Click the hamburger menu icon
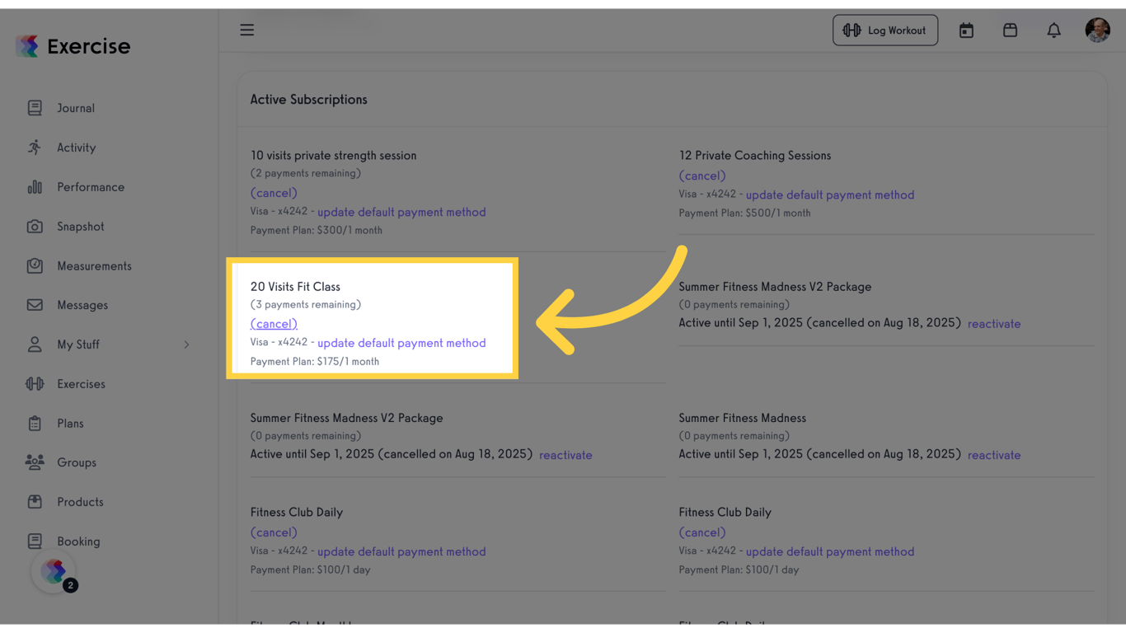Screen dimensions: 1126x633 coord(246,30)
